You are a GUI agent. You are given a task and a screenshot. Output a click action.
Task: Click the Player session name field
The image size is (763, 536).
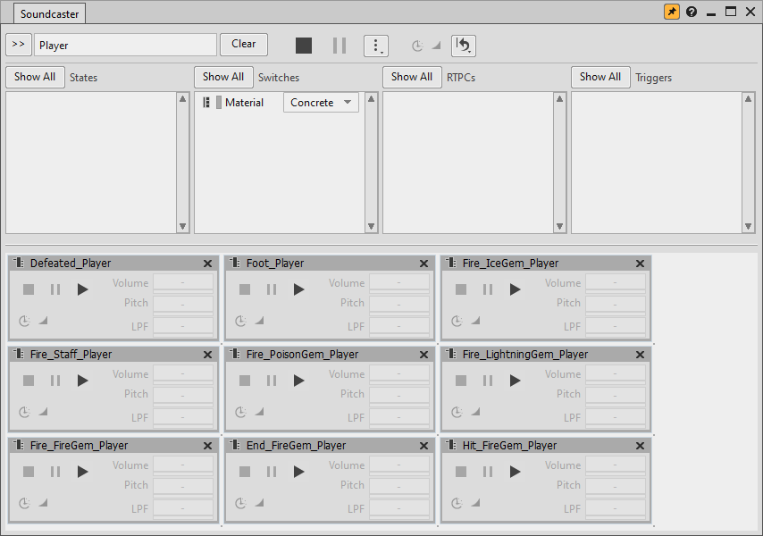click(125, 45)
